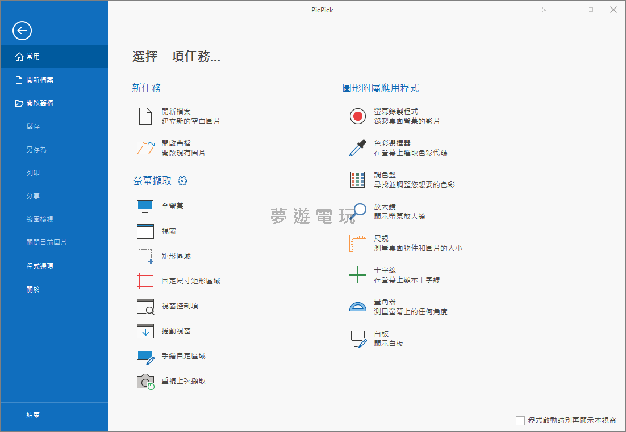Click 固定尺寸矩形區域 capture option
626x432 pixels.
pyautogui.click(x=190, y=281)
